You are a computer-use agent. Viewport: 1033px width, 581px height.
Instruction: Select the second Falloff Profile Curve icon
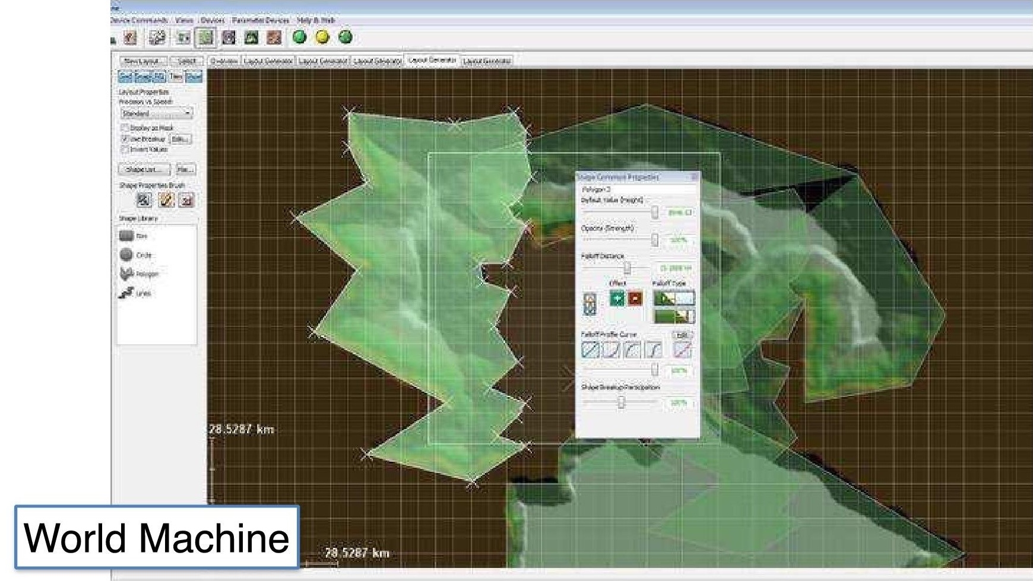pyautogui.click(x=611, y=350)
